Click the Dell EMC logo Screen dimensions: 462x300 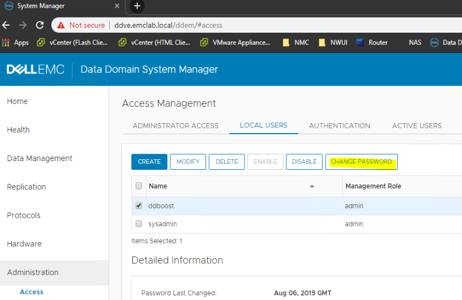[36, 69]
